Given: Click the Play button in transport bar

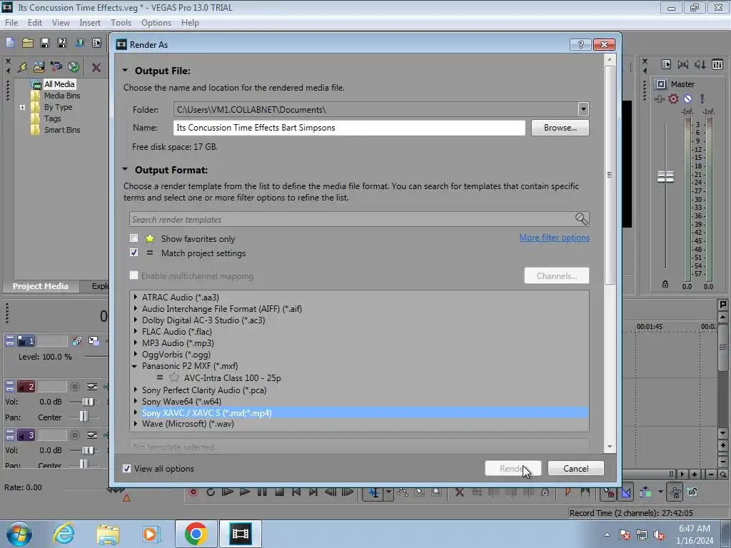Looking at the screenshot, I should coord(244,492).
